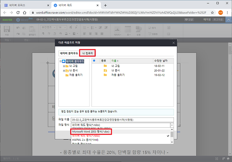Click the undo arrow icon in ribbon
The image size is (232, 162).
coord(18,28)
